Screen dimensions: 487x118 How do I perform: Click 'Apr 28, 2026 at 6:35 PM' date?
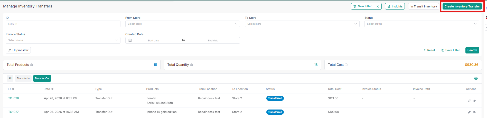tap(61, 98)
